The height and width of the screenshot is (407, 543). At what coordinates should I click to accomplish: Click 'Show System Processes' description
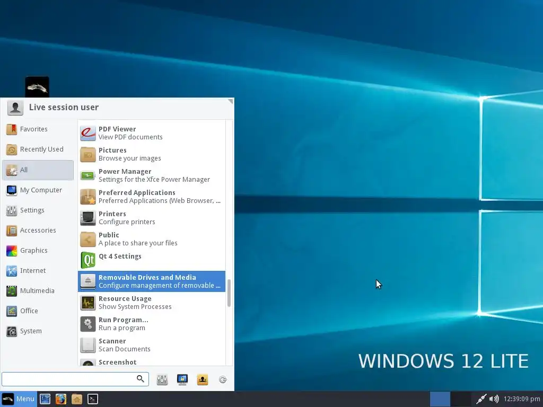click(135, 307)
